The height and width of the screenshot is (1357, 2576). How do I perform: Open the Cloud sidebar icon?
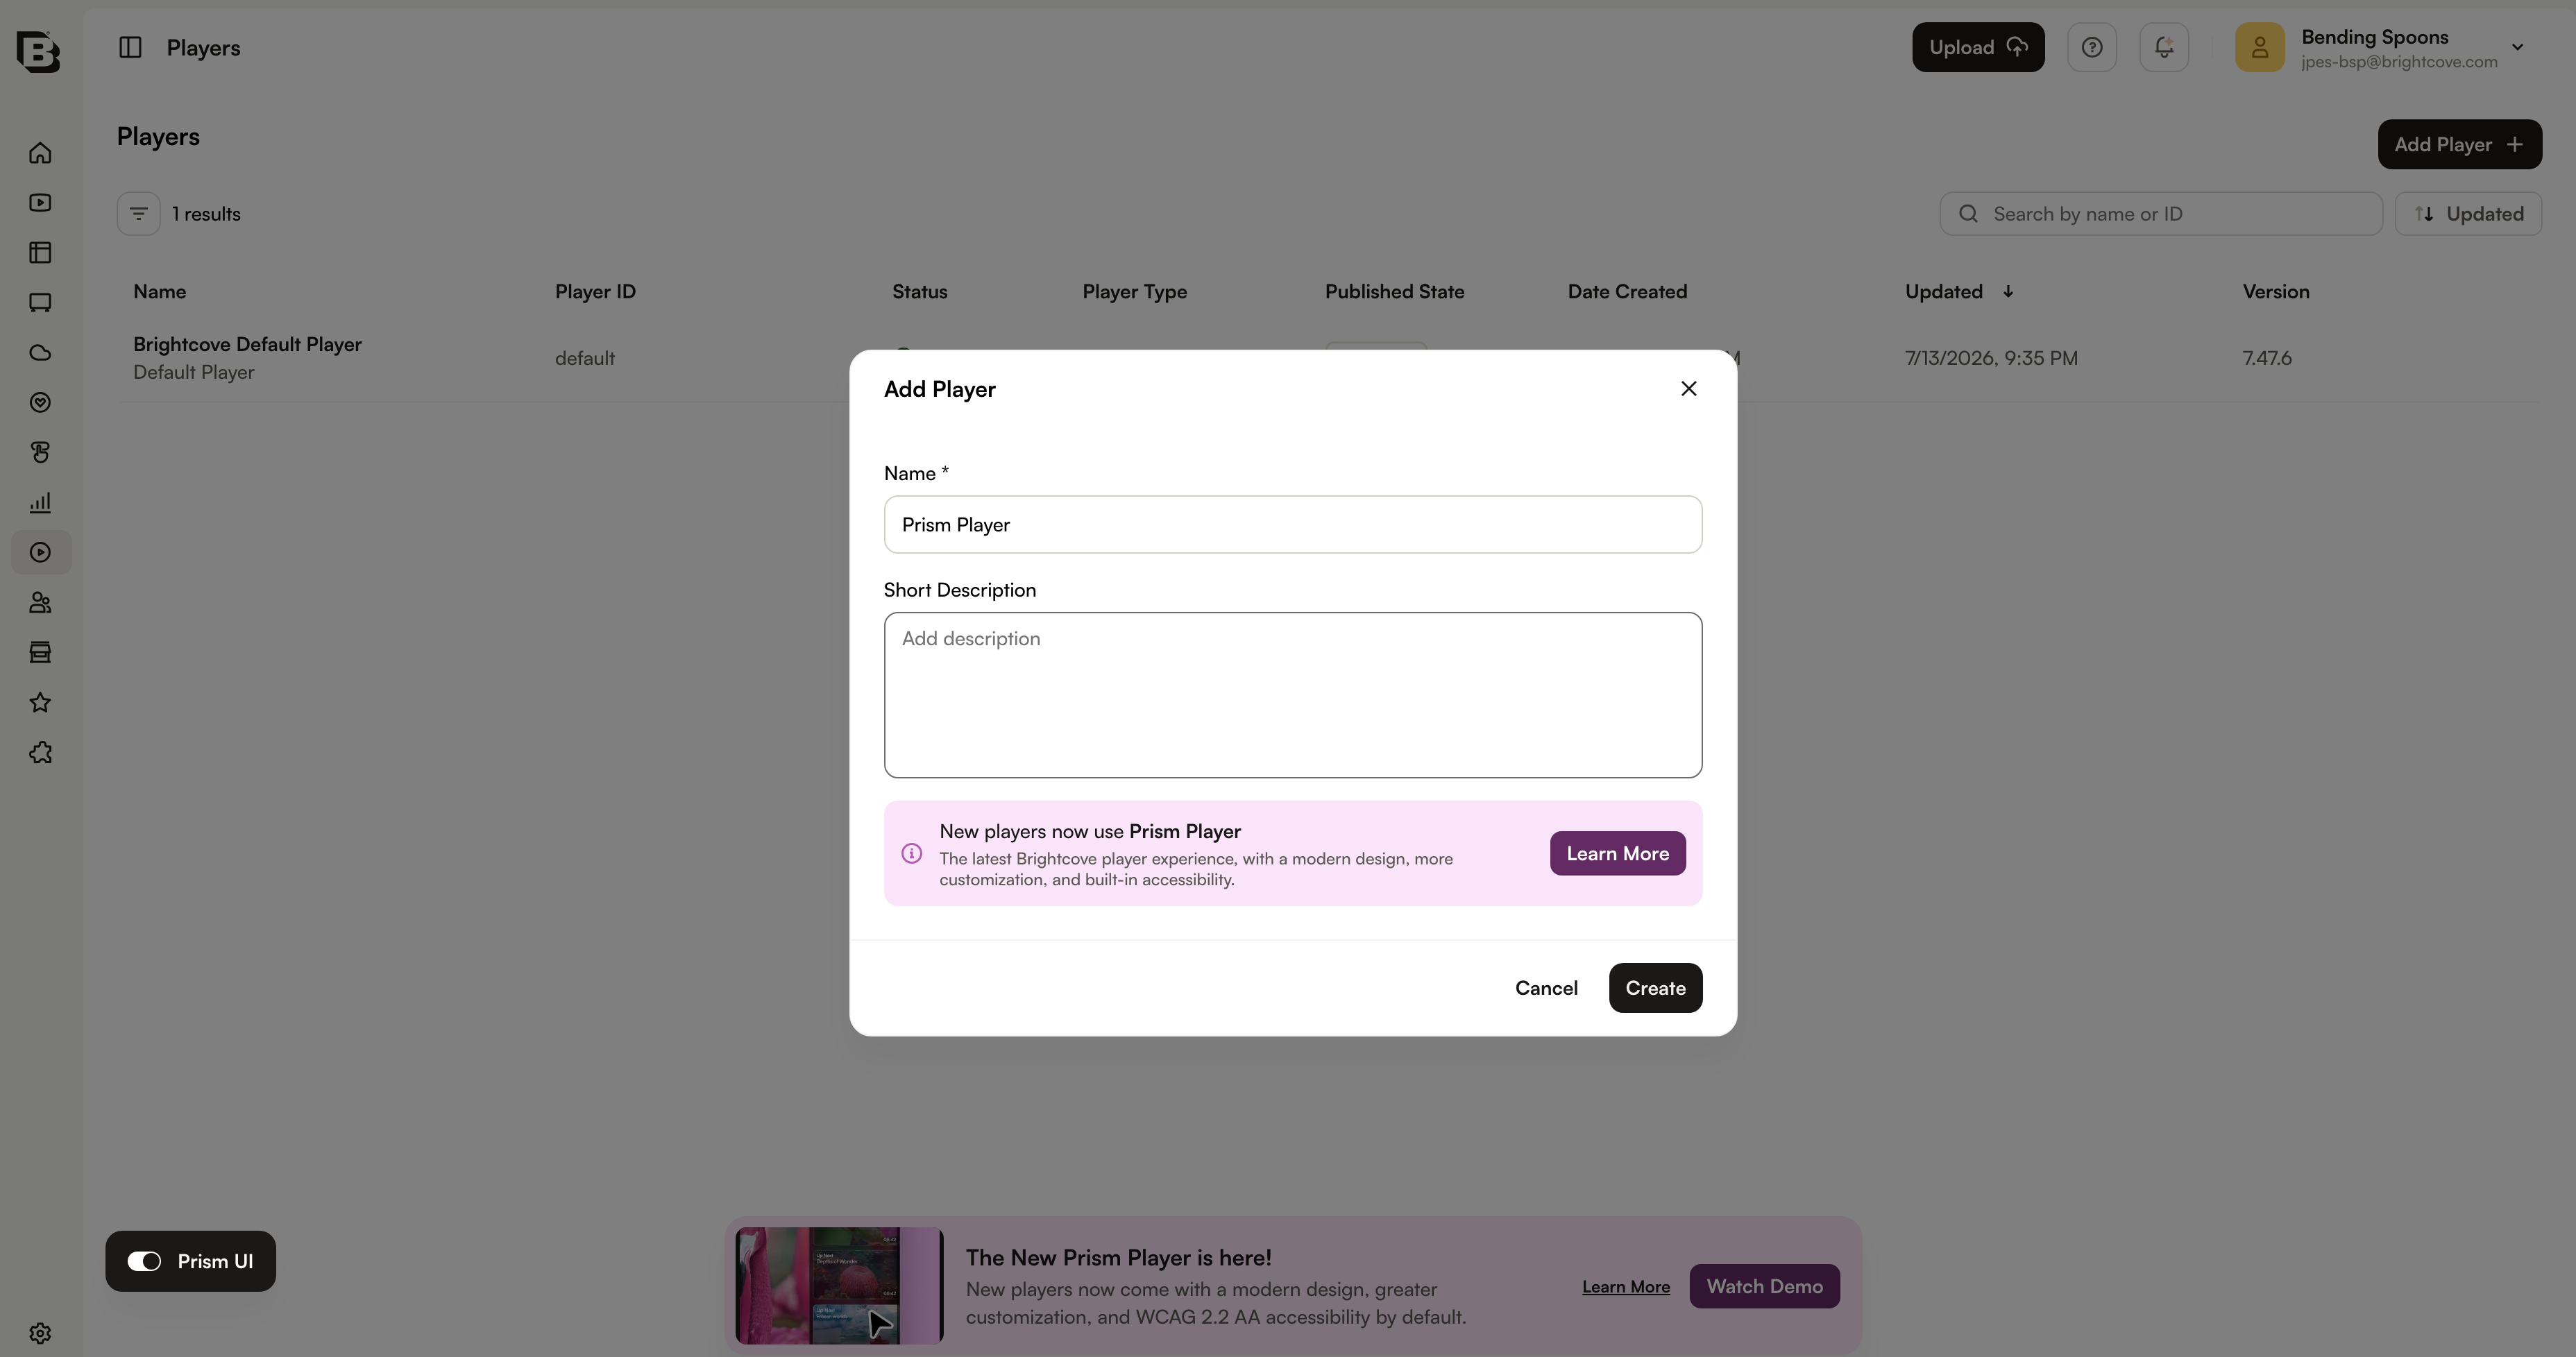(x=40, y=353)
